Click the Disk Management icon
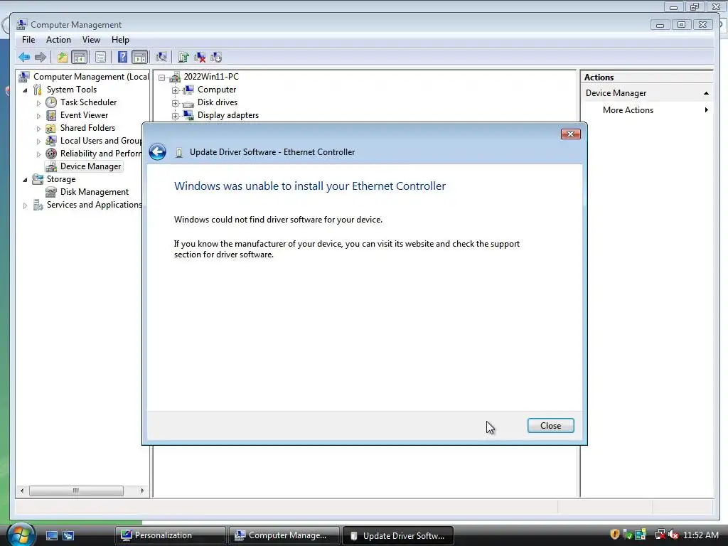 51,192
